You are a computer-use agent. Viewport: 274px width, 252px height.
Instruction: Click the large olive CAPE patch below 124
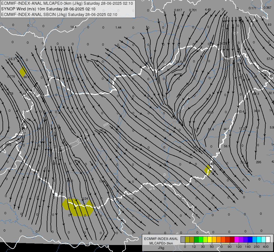pyautogui.click(x=78, y=207)
